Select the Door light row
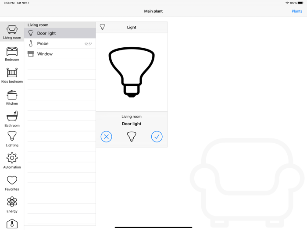This screenshot has height=230, width=307. pyautogui.click(x=60, y=33)
